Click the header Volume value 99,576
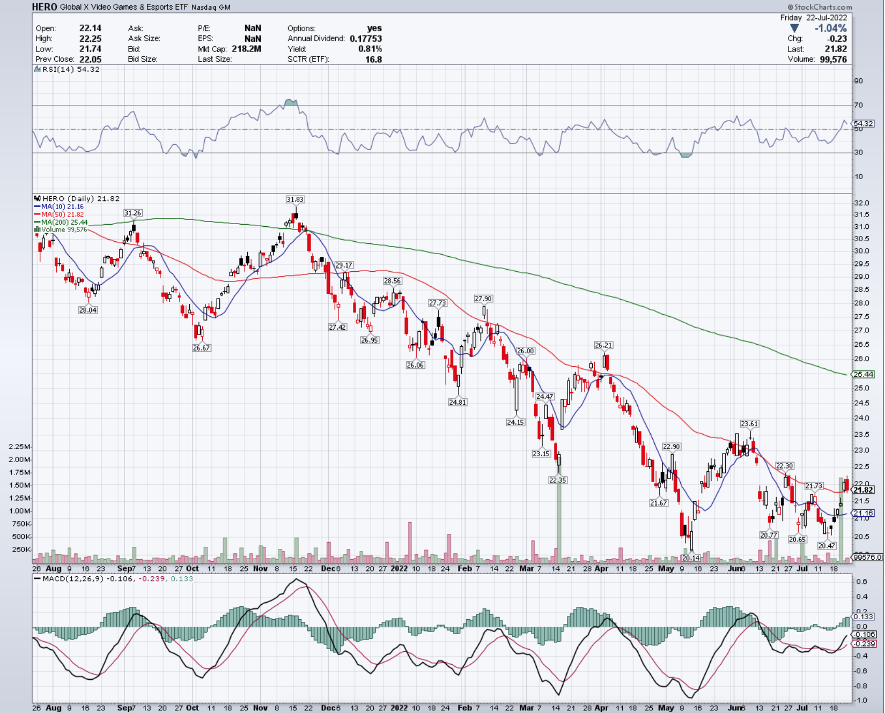Image resolution: width=885 pixels, height=713 pixels. pos(833,59)
